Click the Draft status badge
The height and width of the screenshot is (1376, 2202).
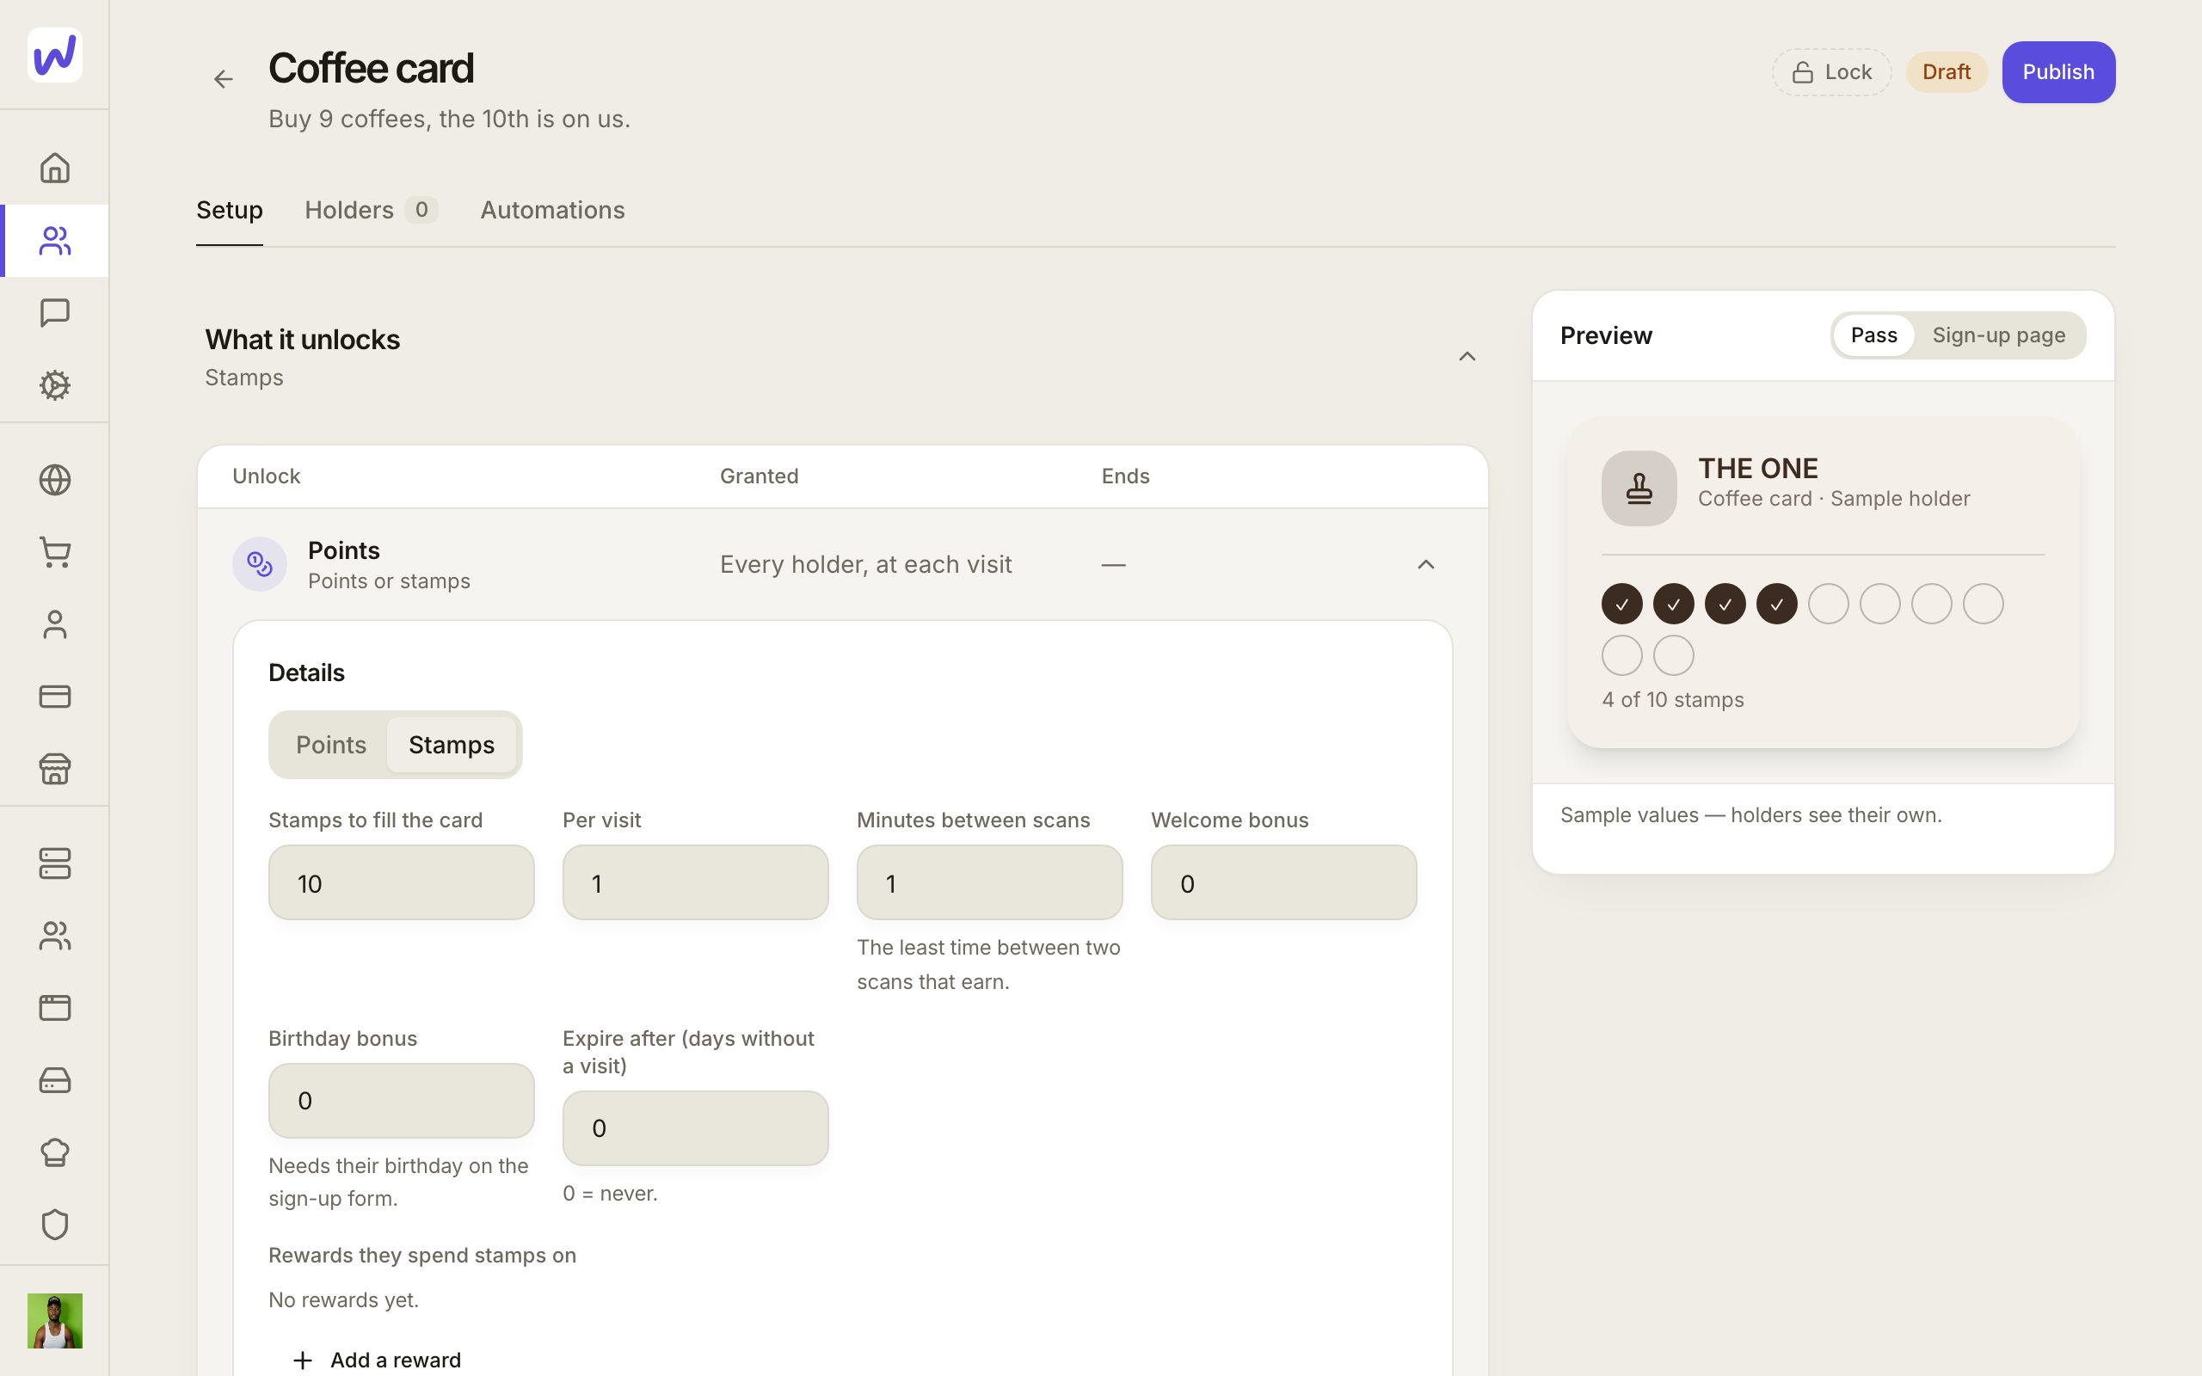point(1947,72)
